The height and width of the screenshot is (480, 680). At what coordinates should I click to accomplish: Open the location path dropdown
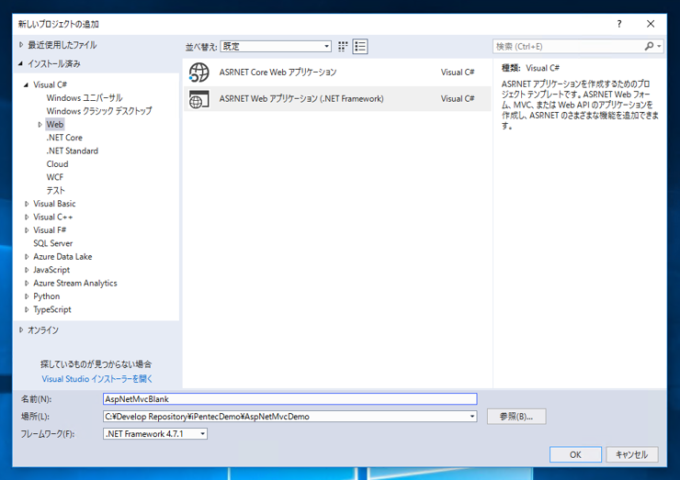click(472, 417)
